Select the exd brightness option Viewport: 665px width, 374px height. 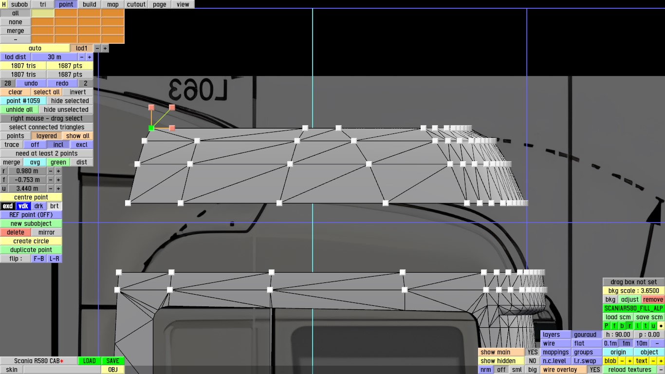tap(8, 206)
